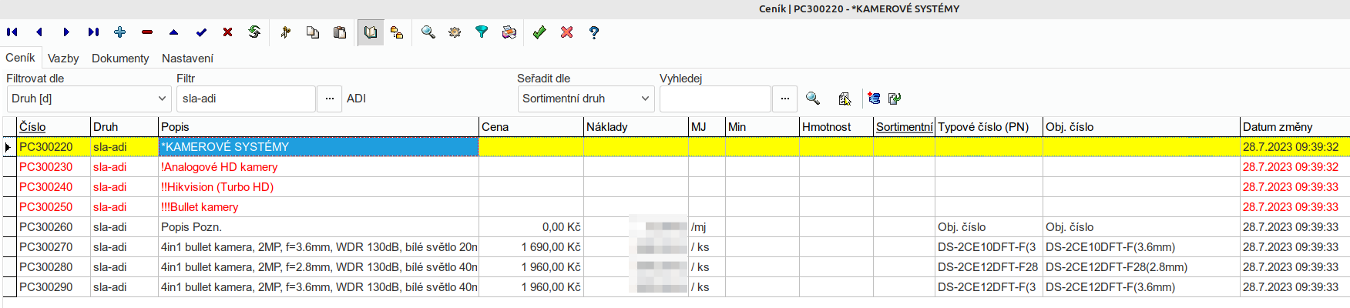Click the tree structure view icon

pyautogui.click(x=397, y=32)
